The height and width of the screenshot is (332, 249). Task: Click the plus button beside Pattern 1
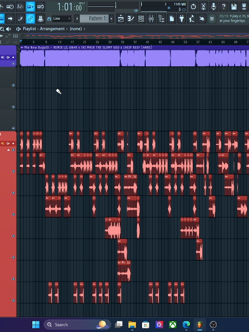click(112, 18)
